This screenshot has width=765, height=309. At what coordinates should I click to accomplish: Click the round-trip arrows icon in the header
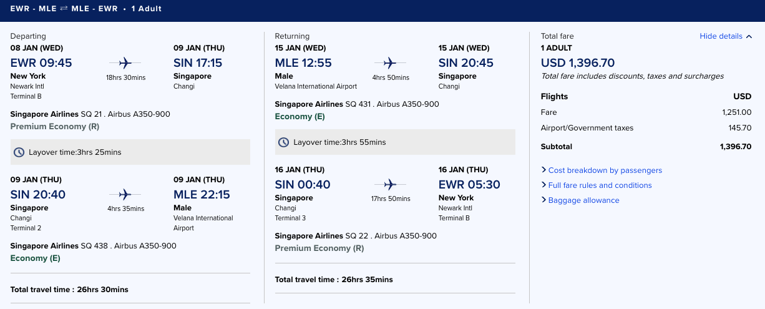click(64, 9)
